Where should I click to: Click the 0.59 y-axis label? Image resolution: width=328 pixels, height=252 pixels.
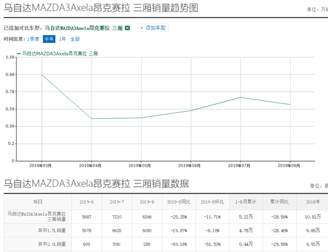point(10,109)
